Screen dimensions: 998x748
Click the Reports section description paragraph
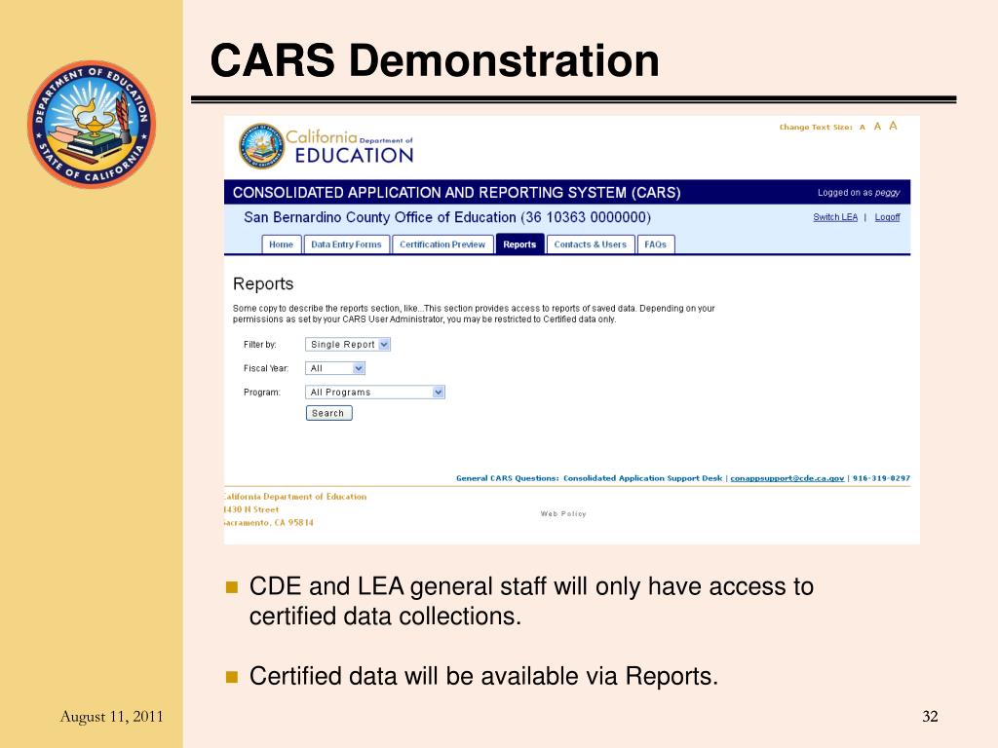point(475,314)
